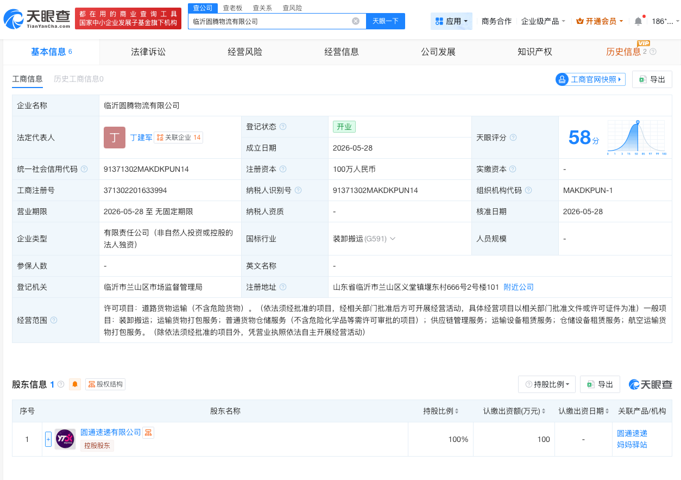Click the 工商官网快照 button
This screenshot has height=480, width=681.
590,79
